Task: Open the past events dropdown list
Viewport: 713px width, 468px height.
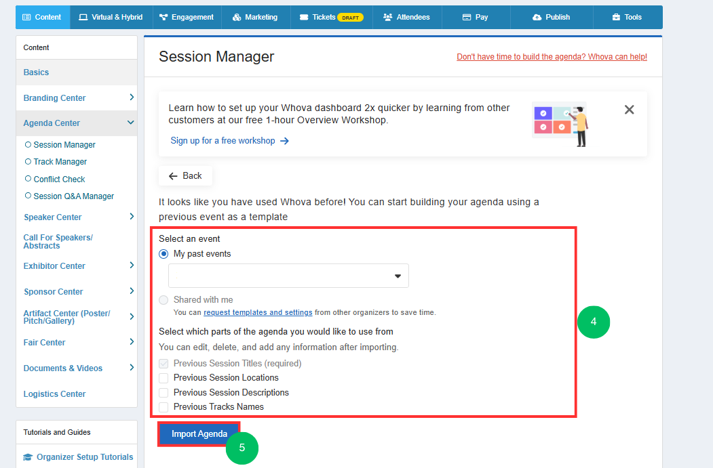Action: tap(288, 276)
